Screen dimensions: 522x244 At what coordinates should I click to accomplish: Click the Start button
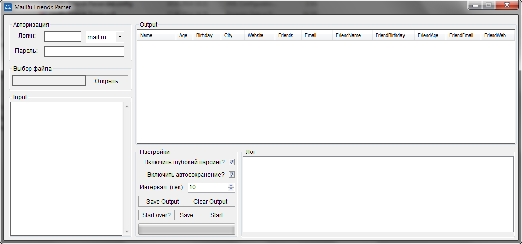tap(217, 215)
